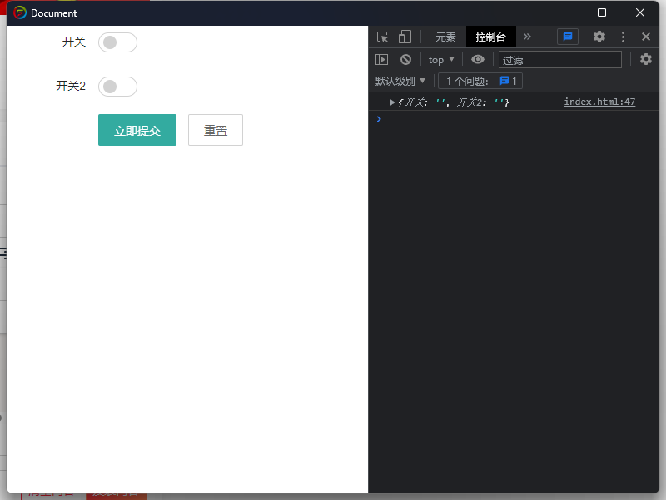The image size is (666, 500).
Task: Maximize the Document window
Action: pyautogui.click(x=602, y=12)
